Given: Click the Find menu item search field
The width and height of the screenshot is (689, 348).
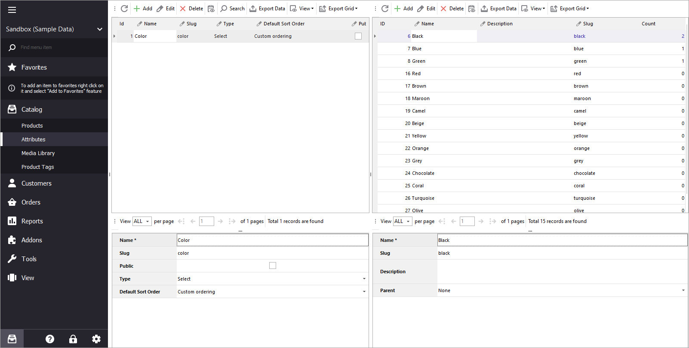Looking at the screenshot, I should [60, 47].
